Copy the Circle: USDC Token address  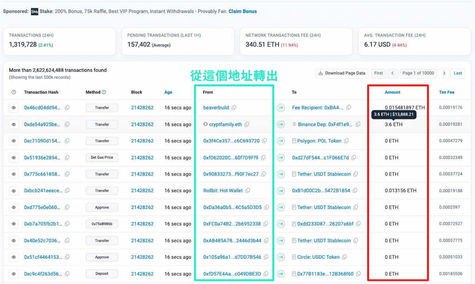pyautogui.click(x=344, y=257)
